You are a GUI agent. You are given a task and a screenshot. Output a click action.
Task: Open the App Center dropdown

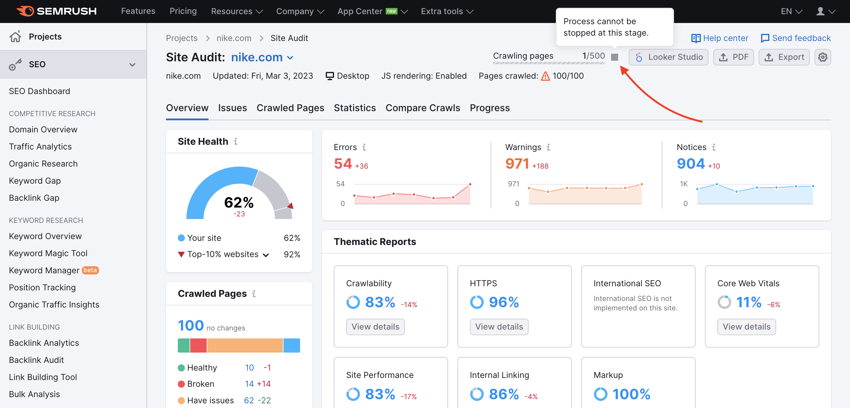pos(372,11)
